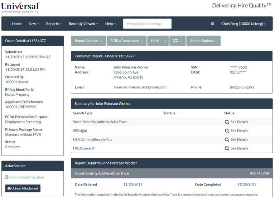Click magnifier icon for USA CriminalSearch Plus
Screen dimensions: 275x197
[x=227, y=139]
